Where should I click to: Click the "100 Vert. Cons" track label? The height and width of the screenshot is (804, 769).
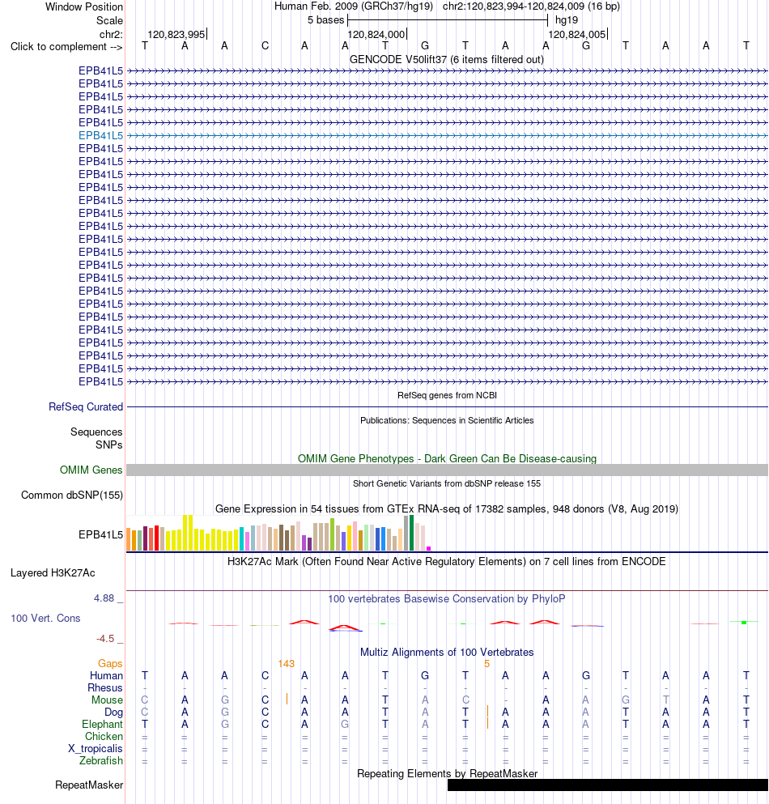tap(45, 618)
